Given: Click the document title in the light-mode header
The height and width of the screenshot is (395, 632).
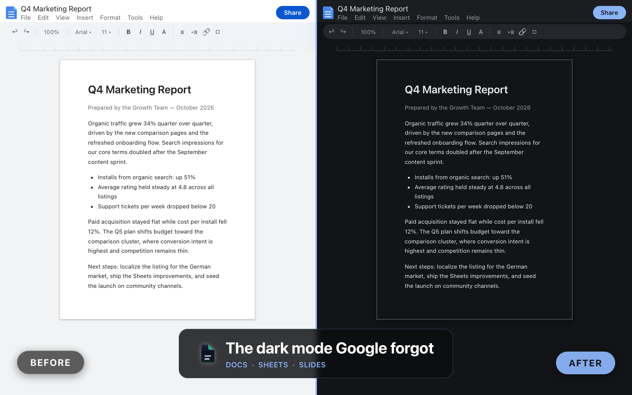Looking at the screenshot, I should pyautogui.click(x=56, y=9).
